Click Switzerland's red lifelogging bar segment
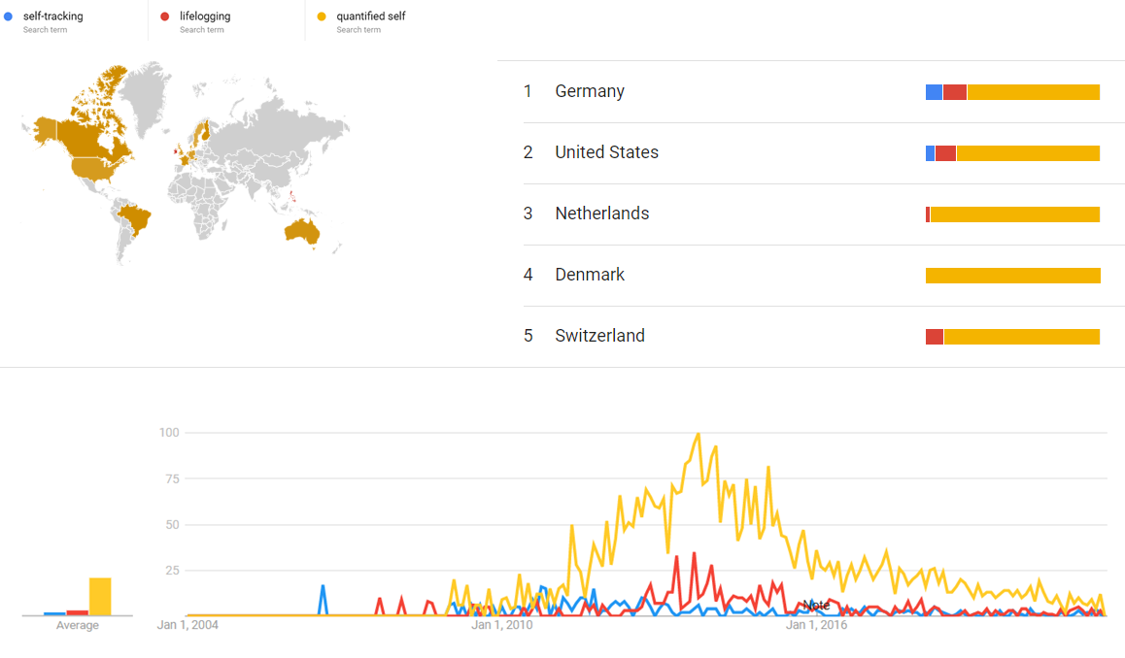This screenshot has width=1125, height=658. click(x=935, y=337)
